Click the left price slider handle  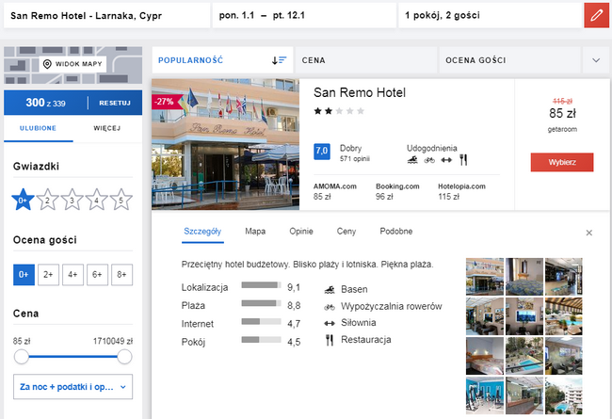(21, 356)
